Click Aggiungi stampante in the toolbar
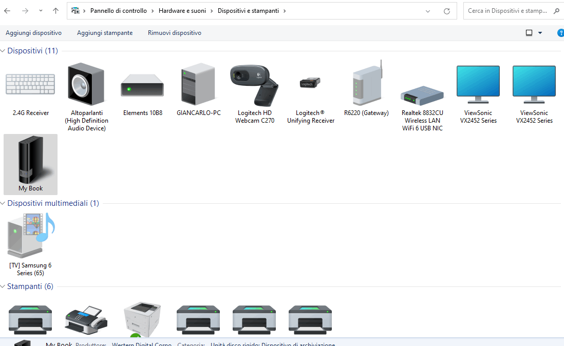The width and height of the screenshot is (564, 346). tap(105, 33)
